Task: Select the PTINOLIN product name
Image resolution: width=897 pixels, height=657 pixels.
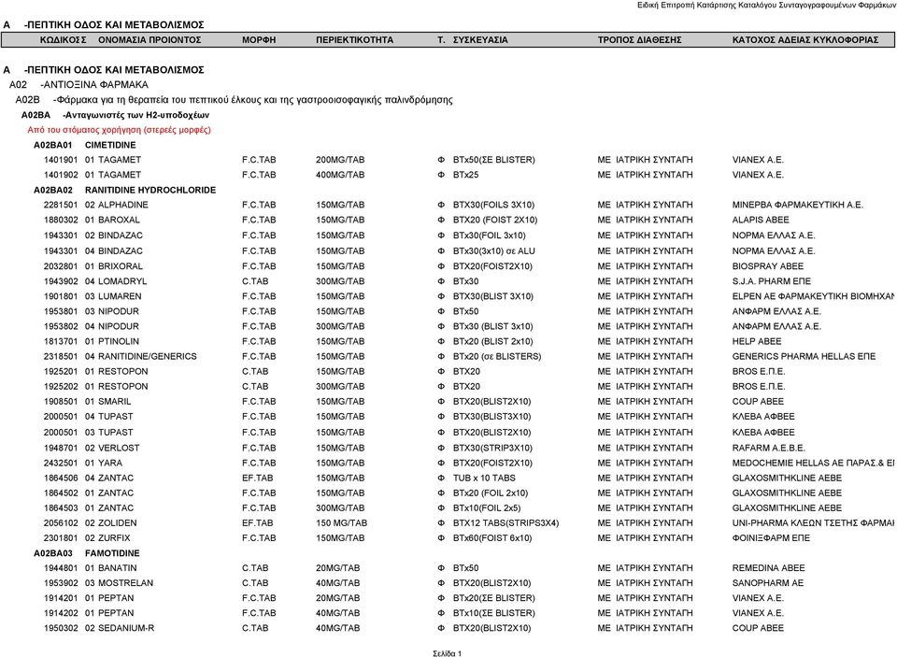Action: tap(119, 341)
